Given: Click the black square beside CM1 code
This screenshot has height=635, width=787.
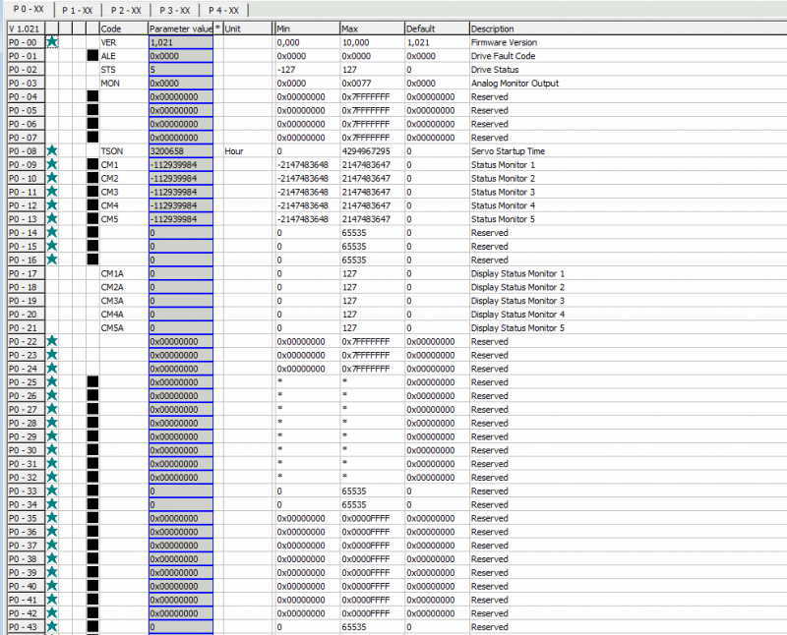Looking at the screenshot, I should (x=92, y=165).
